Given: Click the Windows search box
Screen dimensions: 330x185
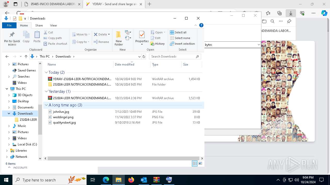Looking at the screenshot, I should point(49,180).
